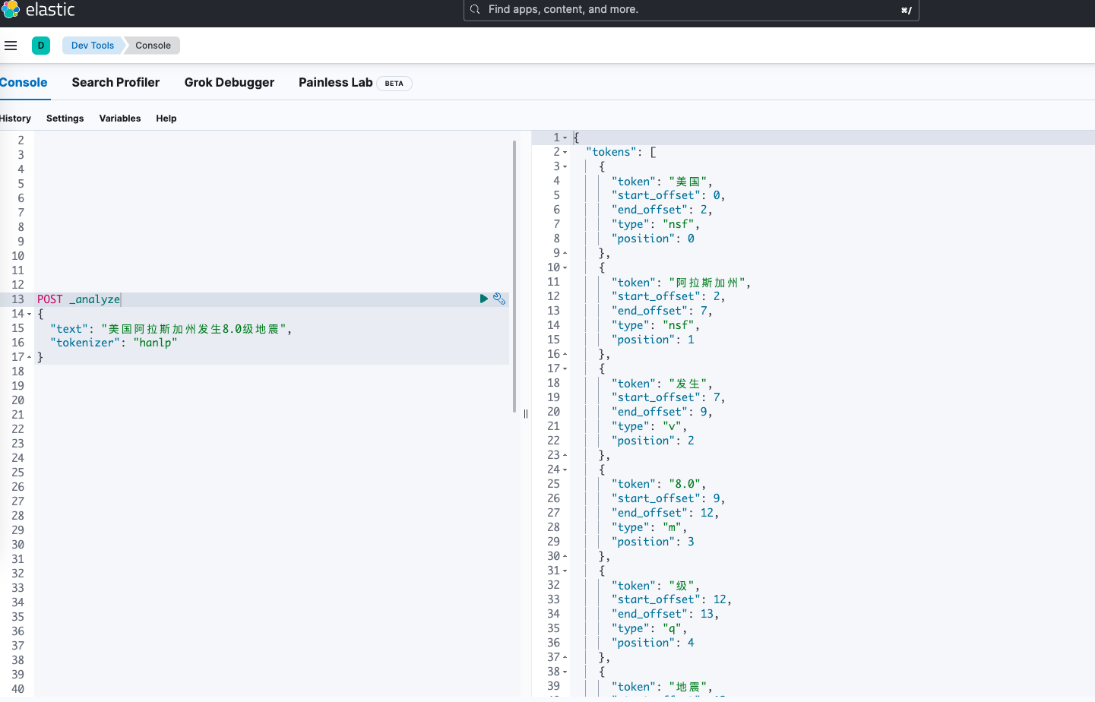Click the Console breadcrumb
This screenshot has width=1095, height=702.
coord(153,46)
